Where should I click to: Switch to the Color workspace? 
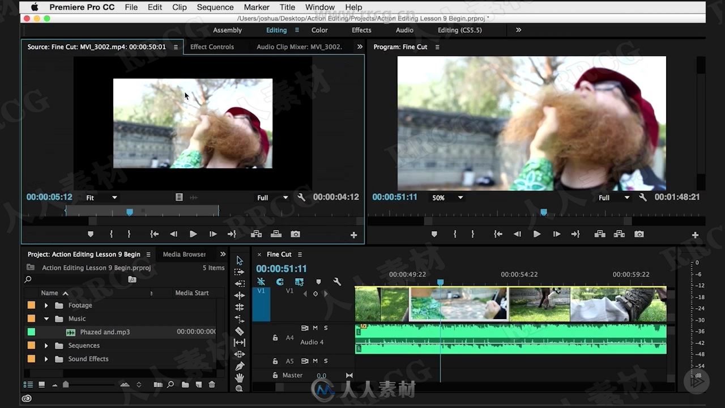319,30
